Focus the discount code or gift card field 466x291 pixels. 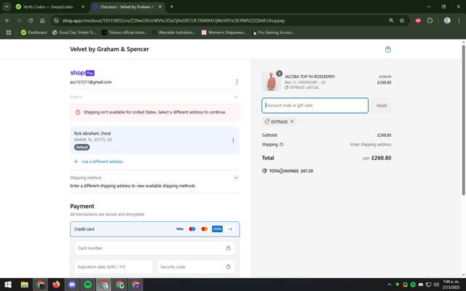[x=315, y=105]
